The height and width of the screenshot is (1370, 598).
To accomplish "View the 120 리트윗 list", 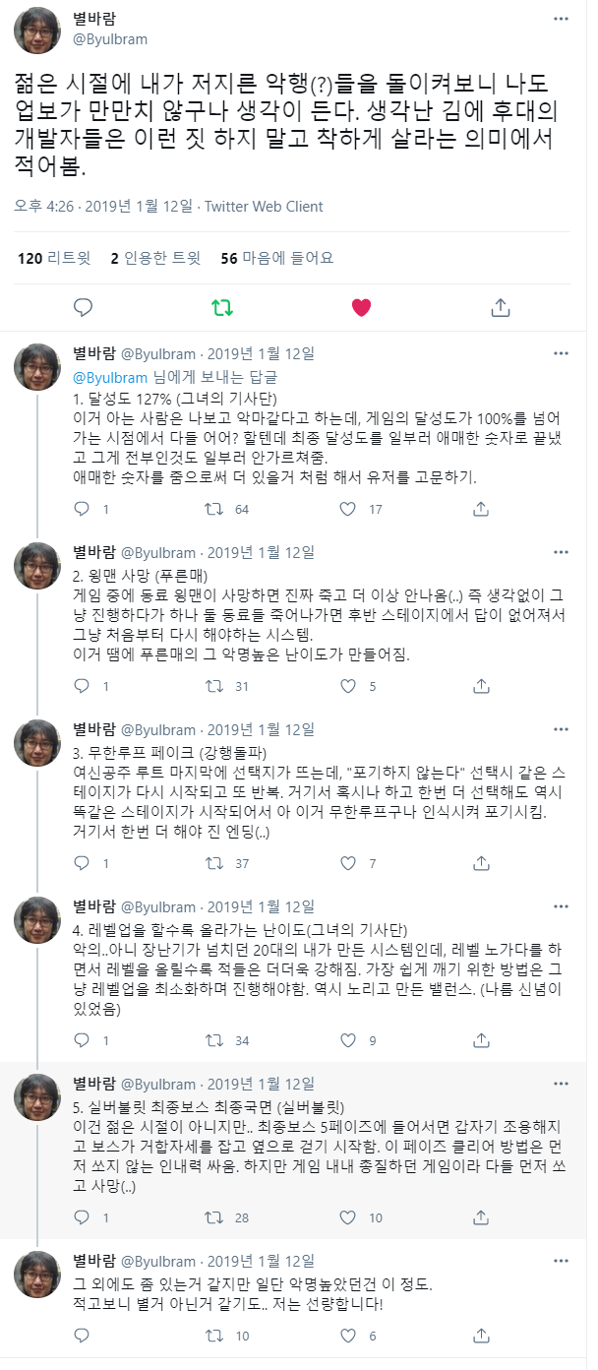I will click(54, 258).
